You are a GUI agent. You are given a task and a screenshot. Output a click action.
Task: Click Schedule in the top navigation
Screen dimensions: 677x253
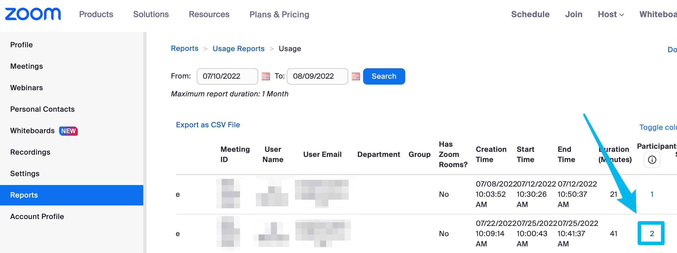tap(530, 14)
